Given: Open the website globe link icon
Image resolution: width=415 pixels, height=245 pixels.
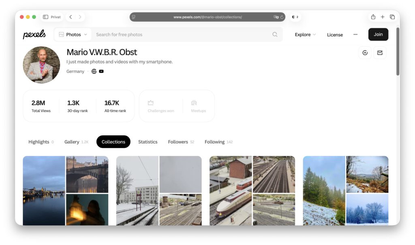Looking at the screenshot, I should [x=94, y=71].
